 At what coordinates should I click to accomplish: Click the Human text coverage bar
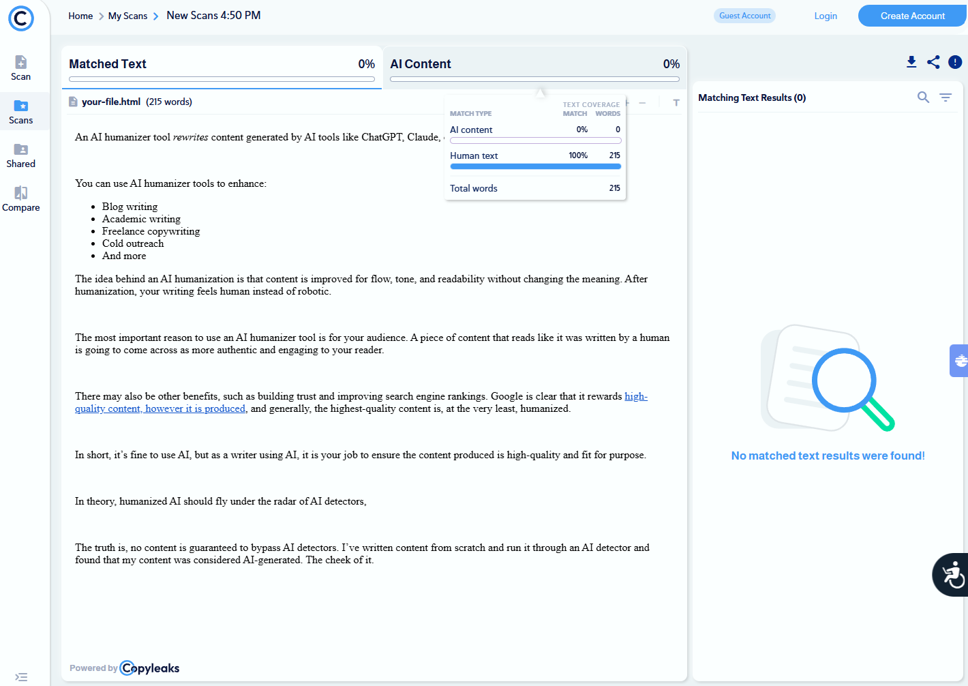(535, 165)
